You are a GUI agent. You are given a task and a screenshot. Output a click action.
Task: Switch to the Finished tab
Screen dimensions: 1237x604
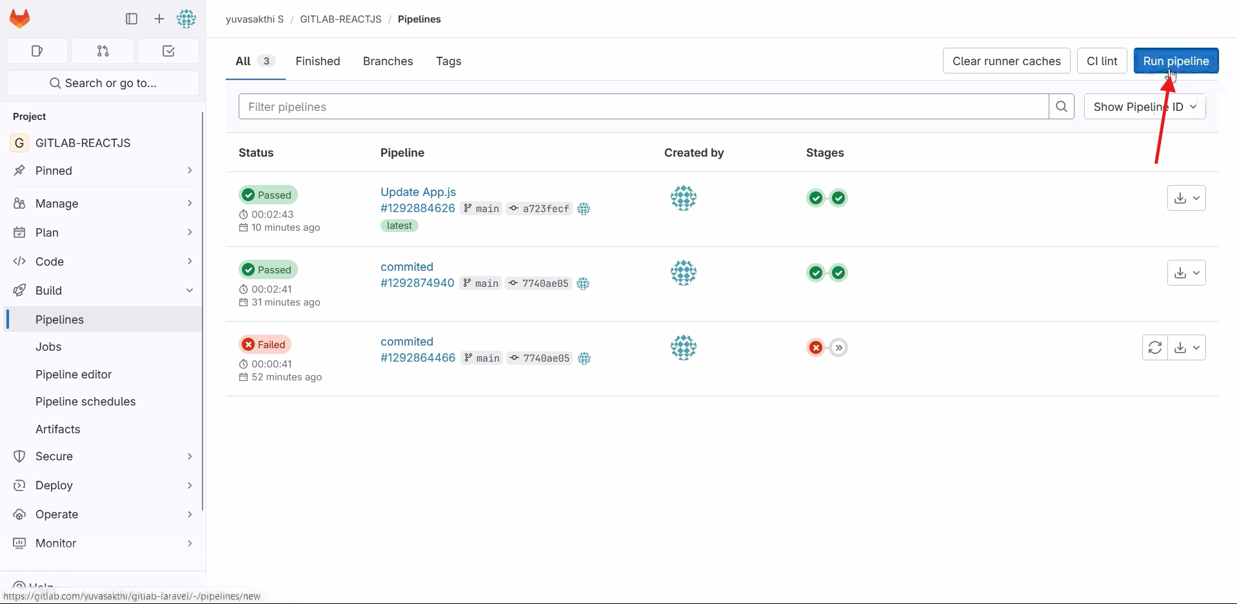coord(318,61)
